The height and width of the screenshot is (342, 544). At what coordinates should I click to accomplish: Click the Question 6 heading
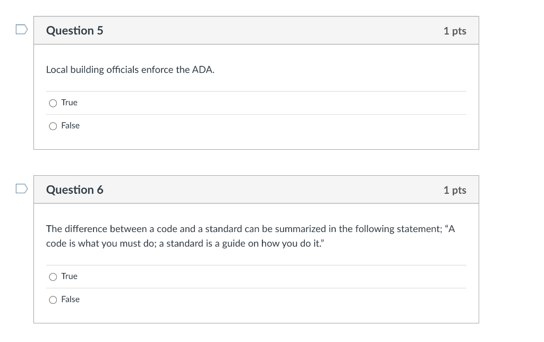click(74, 190)
